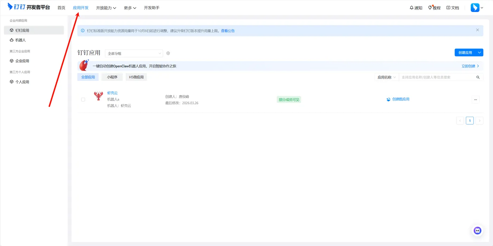The width and height of the screenshot is (493, 246).
Task: Expand the 创建应用 dropdown arrow
Action: coord(479,52)
